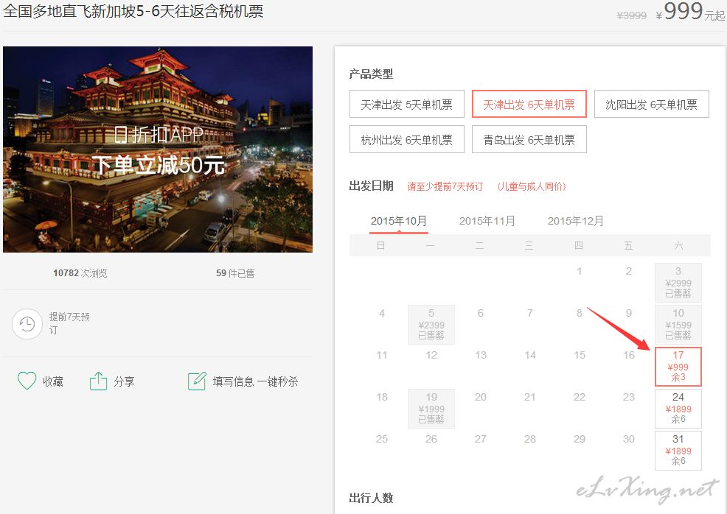The height and width of the screenshot is (514, 727).
Task: Pick October 24 priced ¥1899
Action: (x=678, y=408)
